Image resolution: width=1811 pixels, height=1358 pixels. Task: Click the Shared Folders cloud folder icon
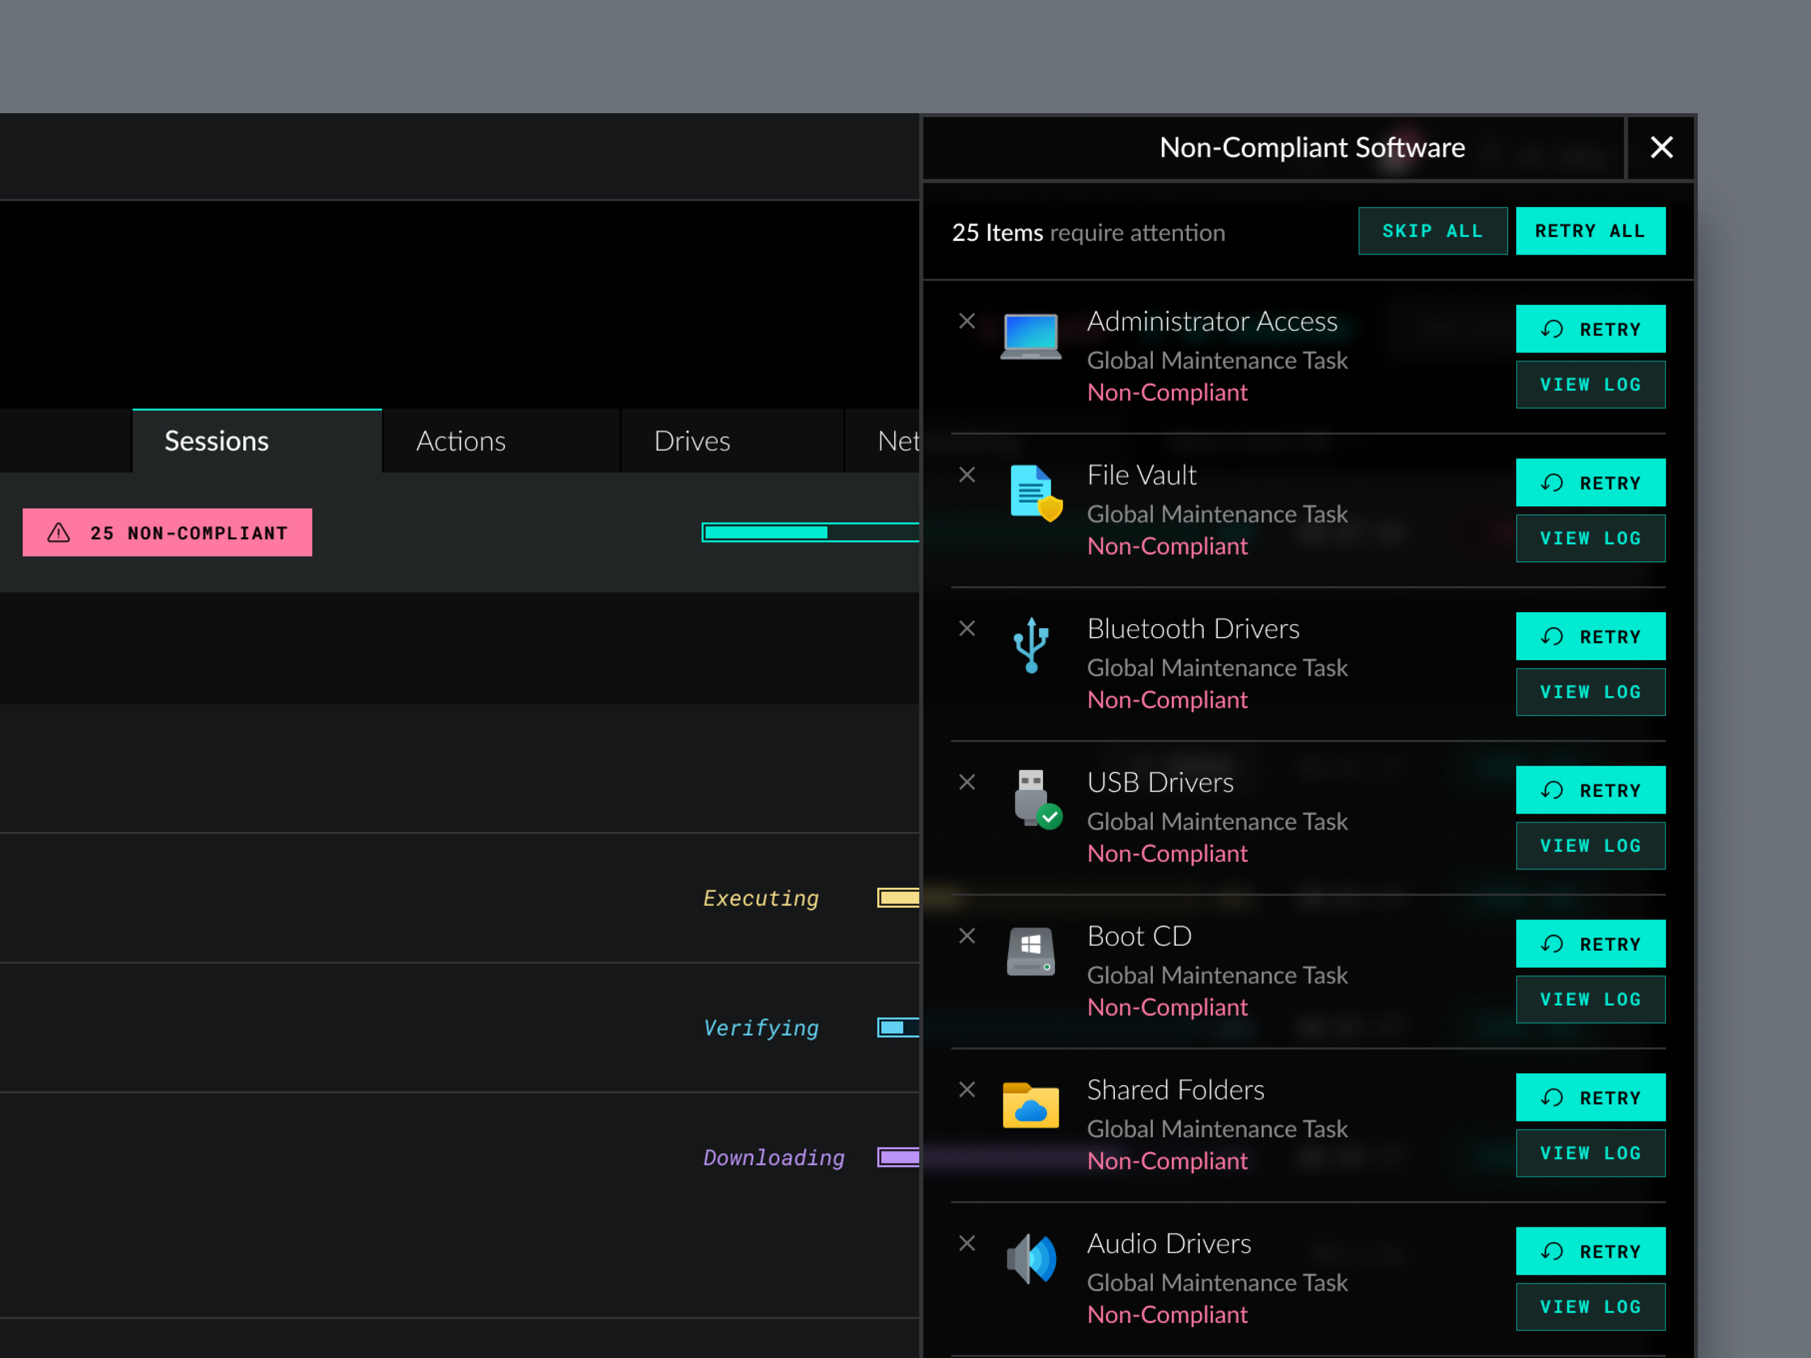[x=1031, y=1105]
